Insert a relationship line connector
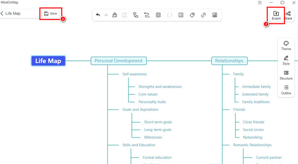Image resolution: width=298 pixels, height=164 pixels. 147,15
